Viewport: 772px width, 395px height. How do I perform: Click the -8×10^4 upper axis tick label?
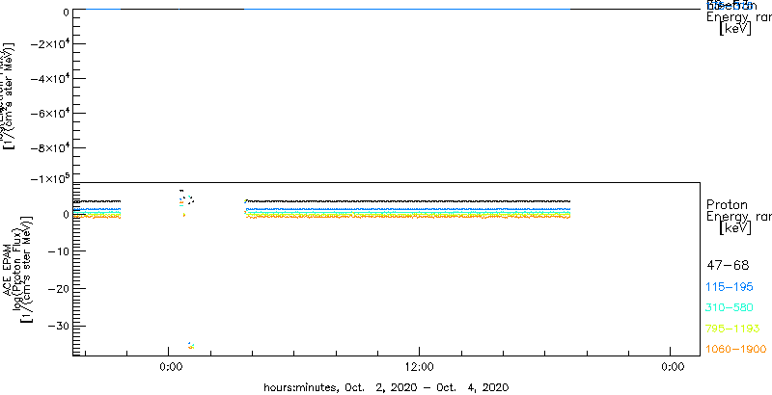pyautogui.click(x=49, y=147)
